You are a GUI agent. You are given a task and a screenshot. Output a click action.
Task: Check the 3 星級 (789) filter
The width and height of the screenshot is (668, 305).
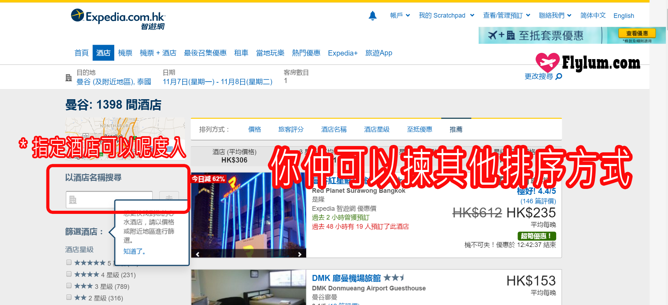click(x=69, y=285)
